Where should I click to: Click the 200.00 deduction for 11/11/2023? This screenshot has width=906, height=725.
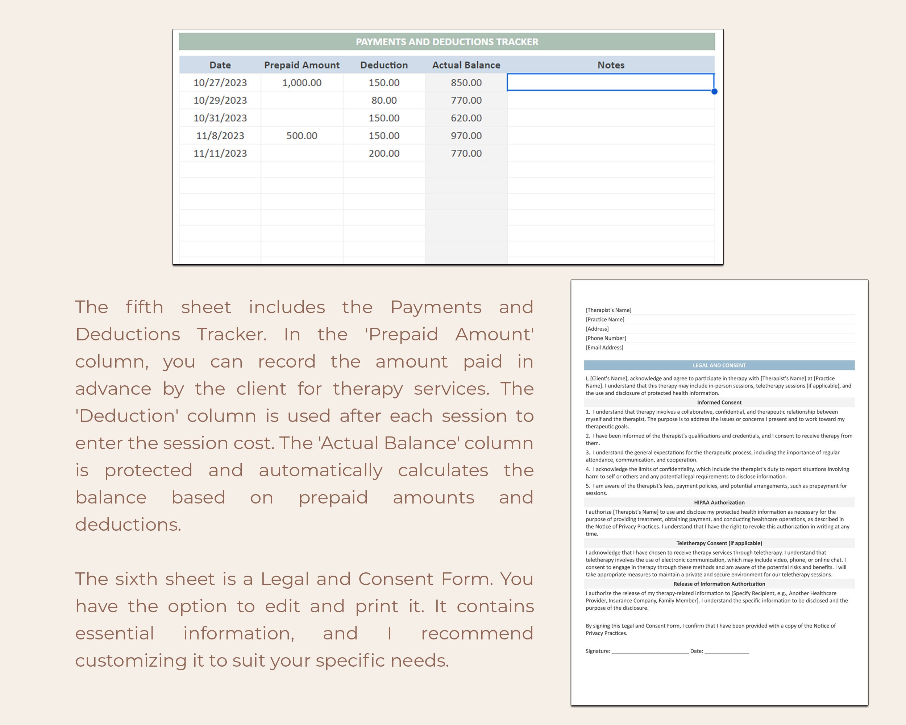[383, 153]
